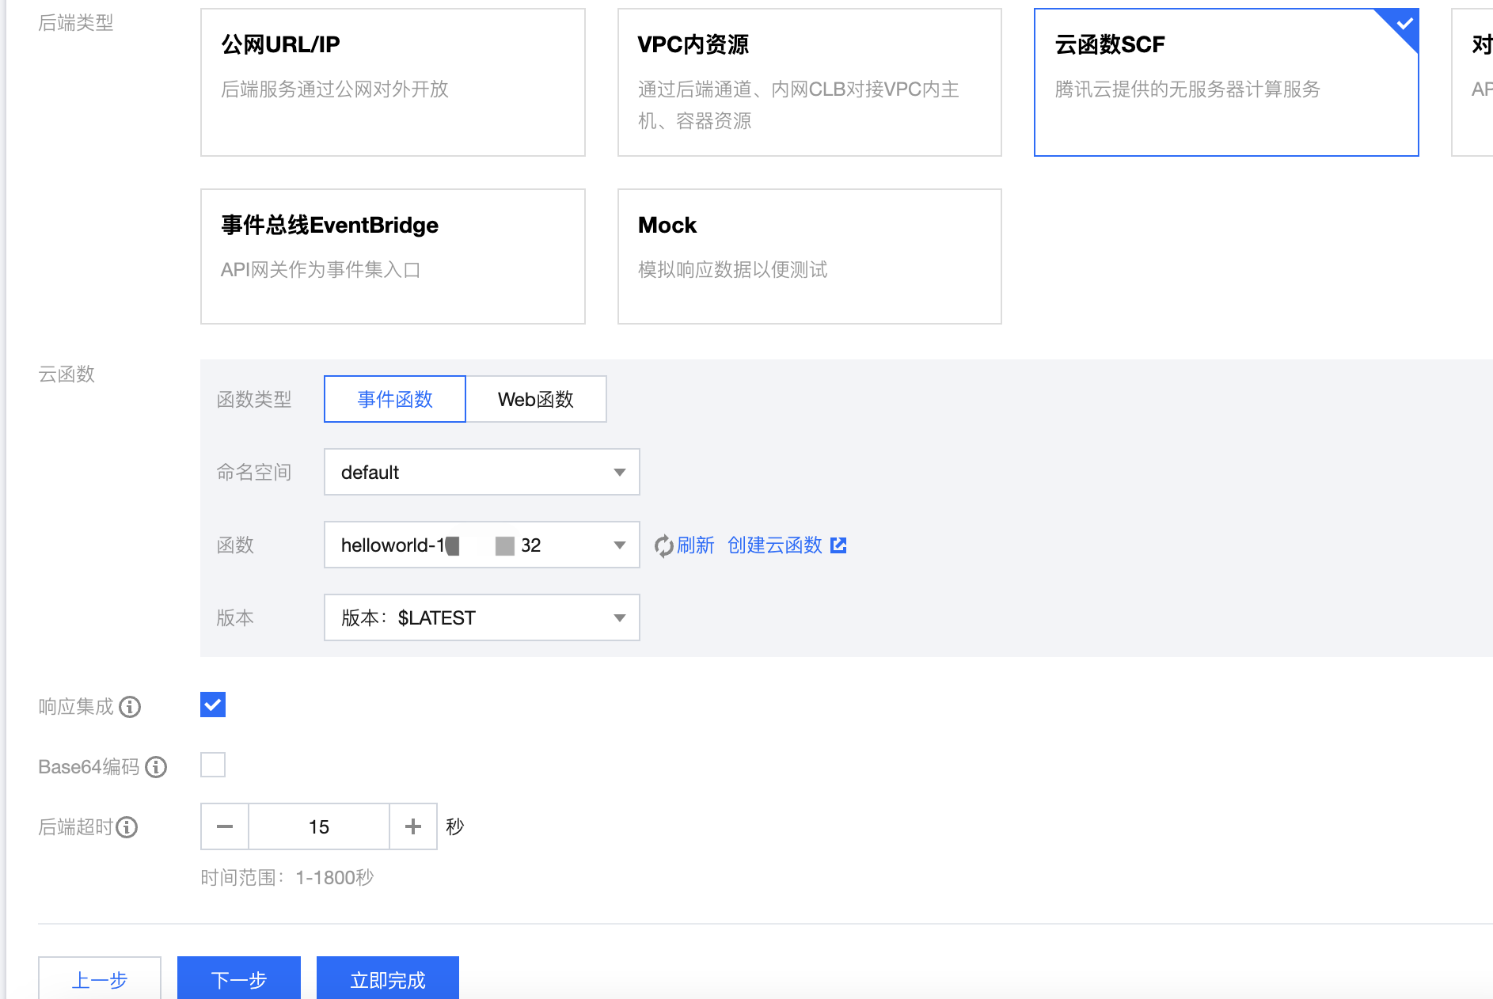Click the timeout value input field
This screenshot has height=999, width=1493.
319,826
